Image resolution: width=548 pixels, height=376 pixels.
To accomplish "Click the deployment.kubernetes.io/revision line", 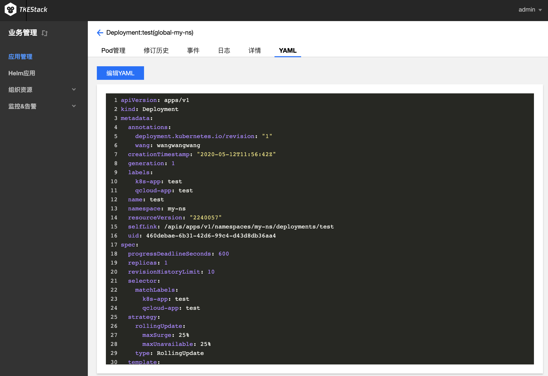I will tap(204, 136).
